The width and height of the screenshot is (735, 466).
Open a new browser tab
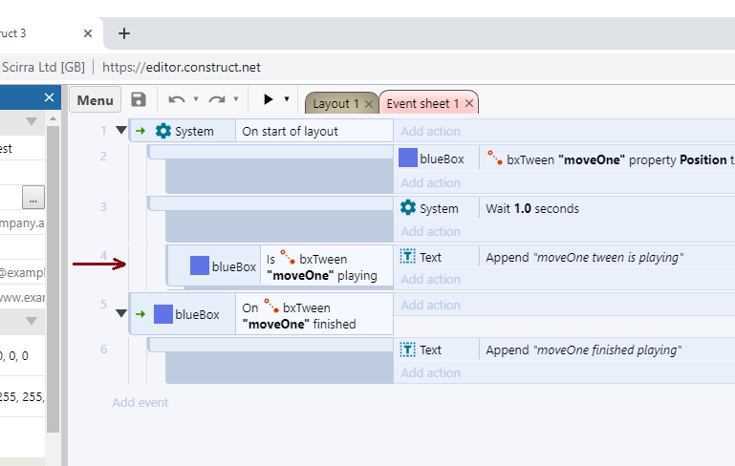(x=124, y=33)
